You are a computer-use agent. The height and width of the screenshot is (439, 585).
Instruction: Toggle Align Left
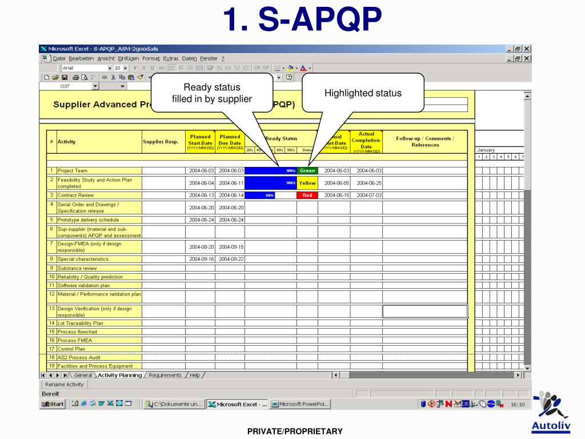173,68
